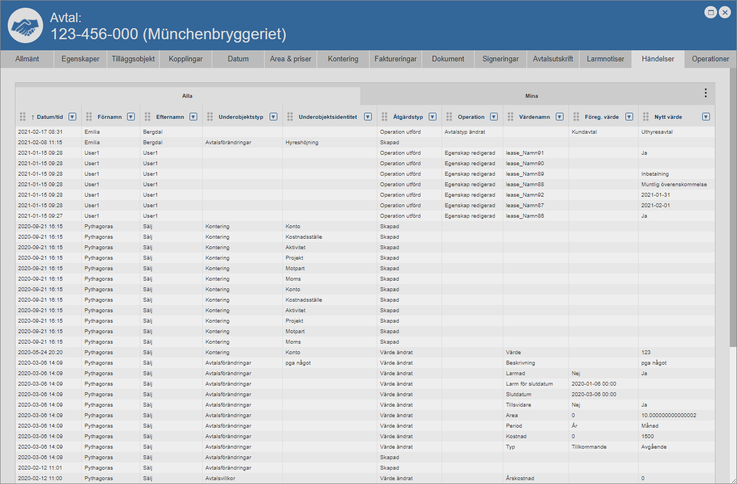Click the vertical scrollbar on the right
This screenshot has width=737, height=484.
(x=733, y=221)
